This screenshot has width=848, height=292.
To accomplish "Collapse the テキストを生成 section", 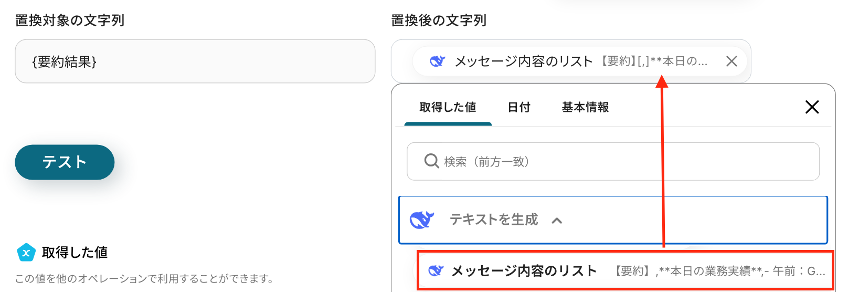I will (x=613, y=220).
